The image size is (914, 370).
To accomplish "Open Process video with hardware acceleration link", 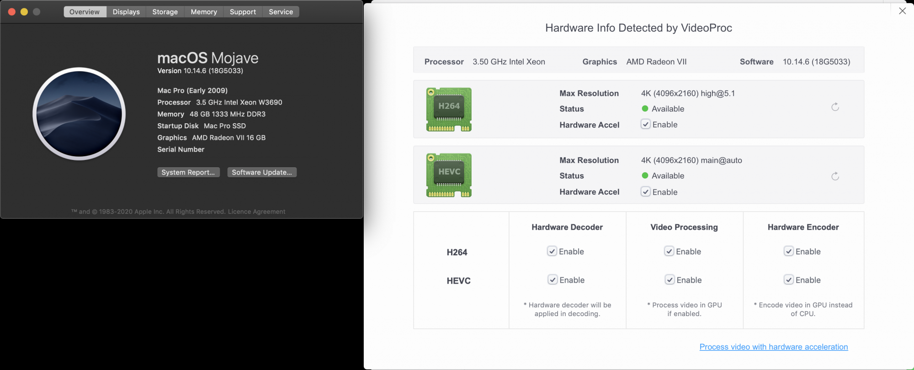I will (x=774, y=347).
